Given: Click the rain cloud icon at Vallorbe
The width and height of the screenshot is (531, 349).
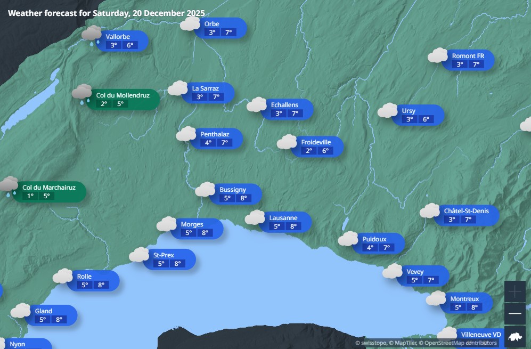Looking at the screenshot, I should 92,35.
